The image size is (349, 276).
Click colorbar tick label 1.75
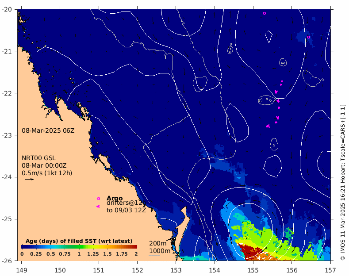click(122, 254)
